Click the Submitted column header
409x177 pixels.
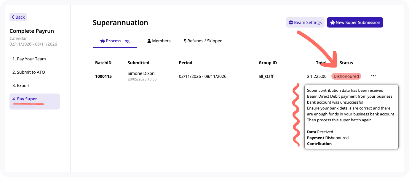click(138, 63)
